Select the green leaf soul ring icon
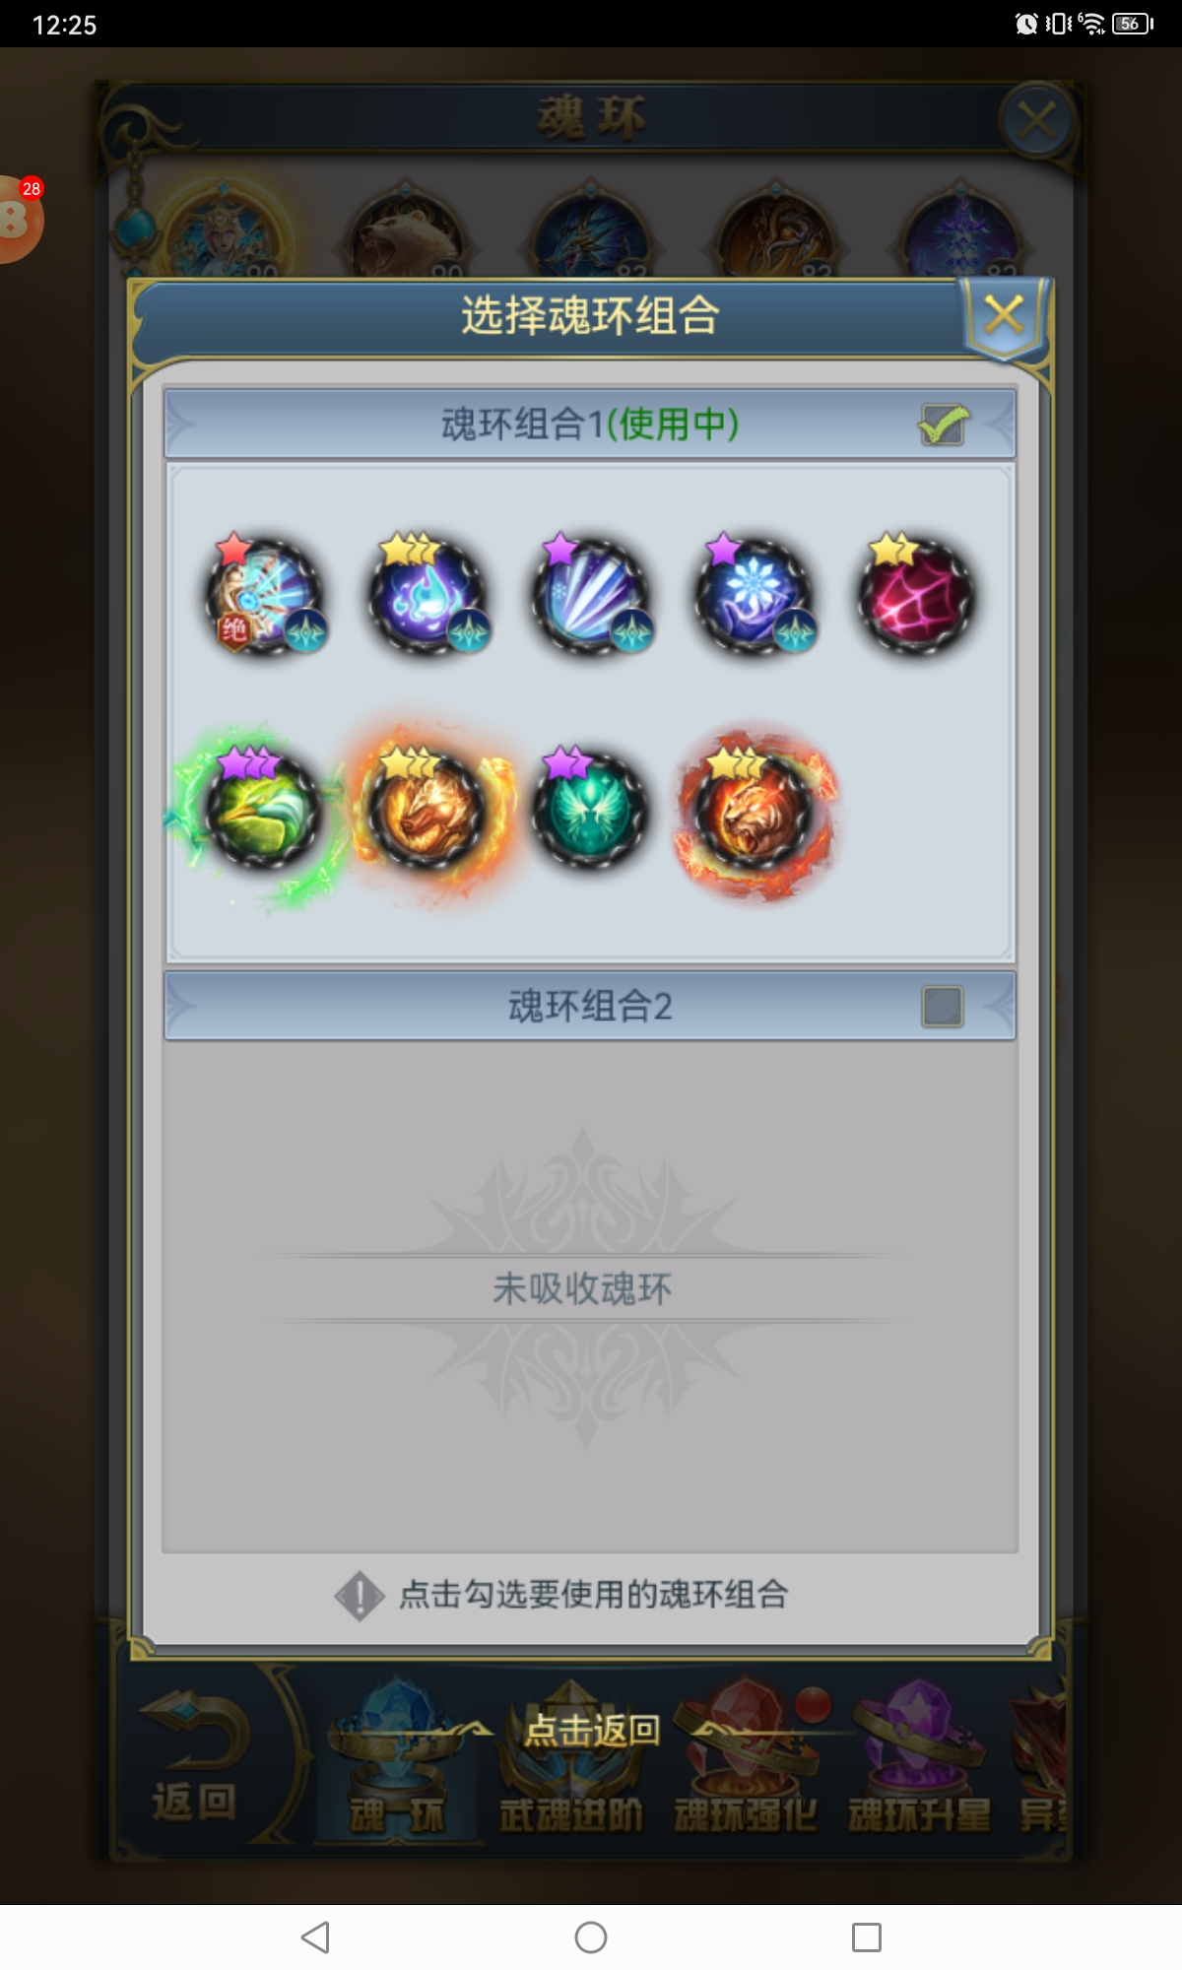Viewport: 1182px width, 1970px height. tap(262, 810)
